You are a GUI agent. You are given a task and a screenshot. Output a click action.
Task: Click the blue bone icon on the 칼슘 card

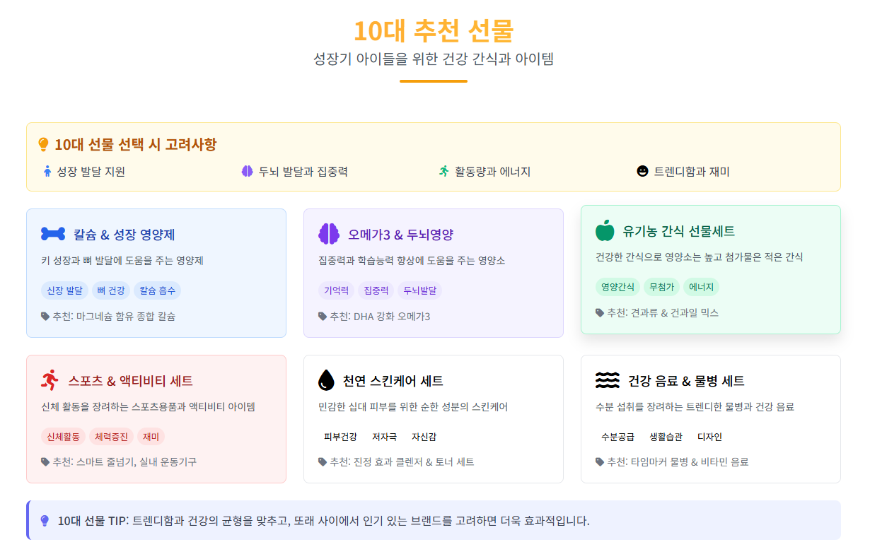tap(53, 234)
